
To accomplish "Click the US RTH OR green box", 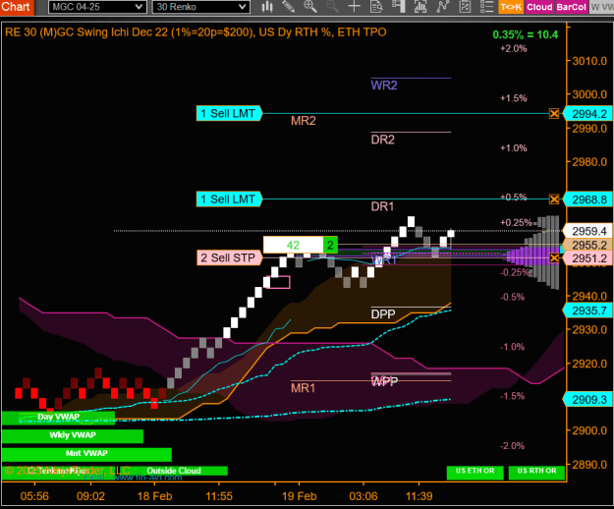I will point(536,472).
